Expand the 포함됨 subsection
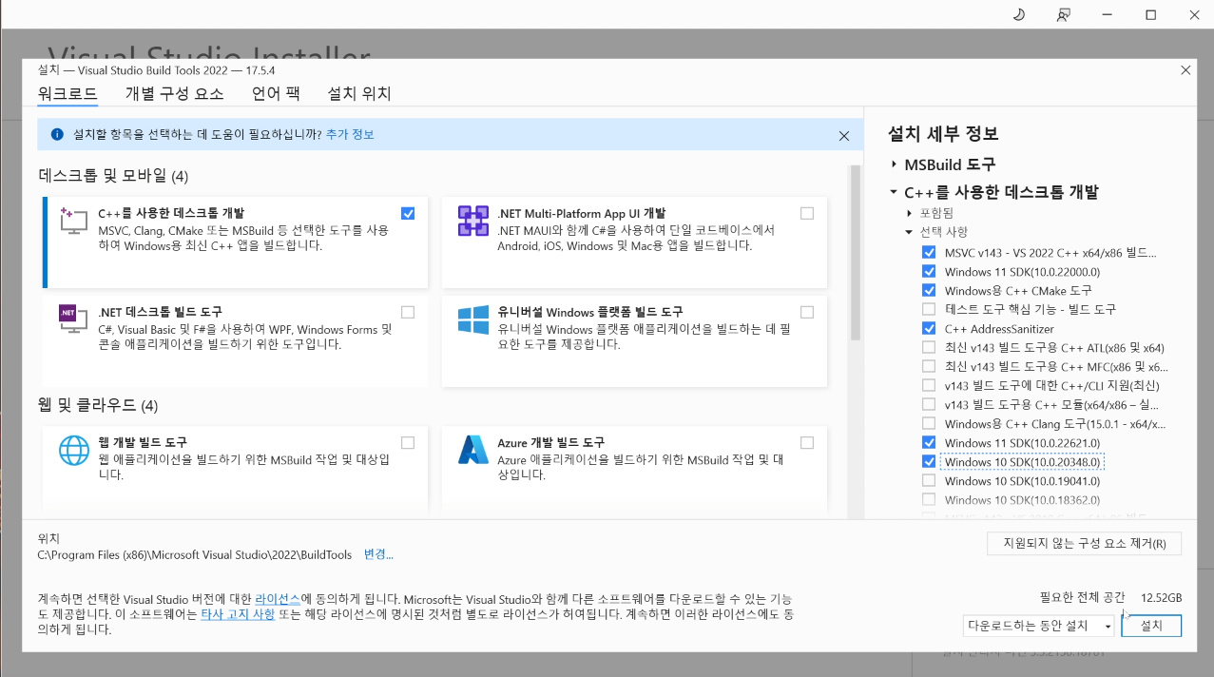Viewport: 1214px width, 677px height. pos(910,213)
